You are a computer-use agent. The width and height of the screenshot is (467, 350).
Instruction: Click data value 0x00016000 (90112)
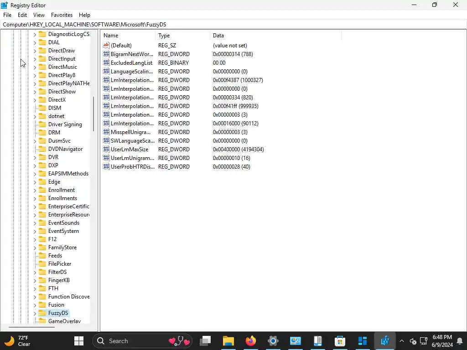(235, 123)
